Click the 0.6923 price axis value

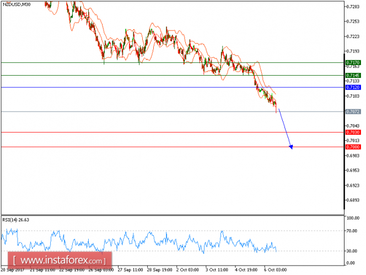click(353, 186)
